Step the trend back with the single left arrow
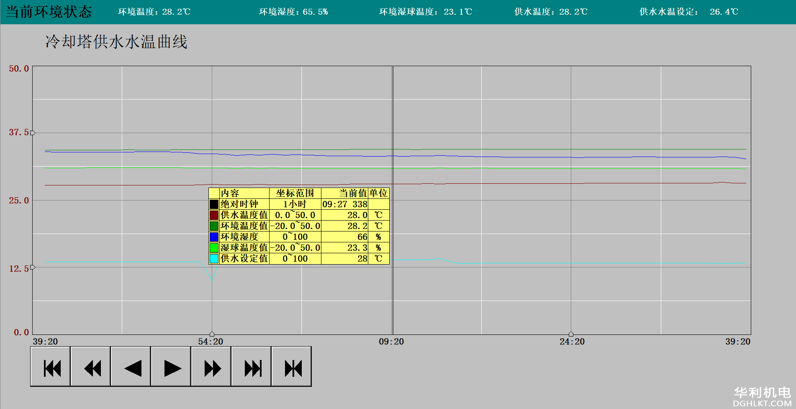796x409 pixels. tap(131, 367)
